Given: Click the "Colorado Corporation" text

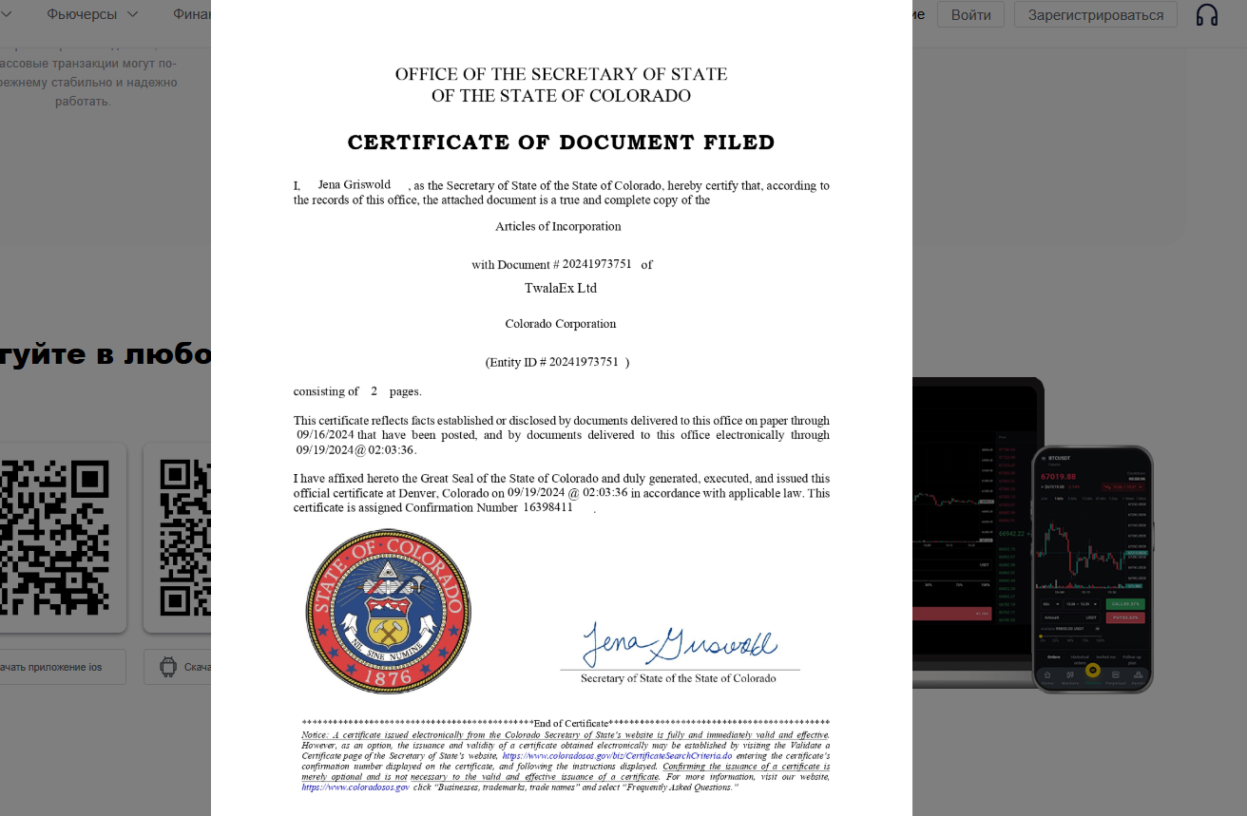Looking at the screenshot, I should [561, 324].
